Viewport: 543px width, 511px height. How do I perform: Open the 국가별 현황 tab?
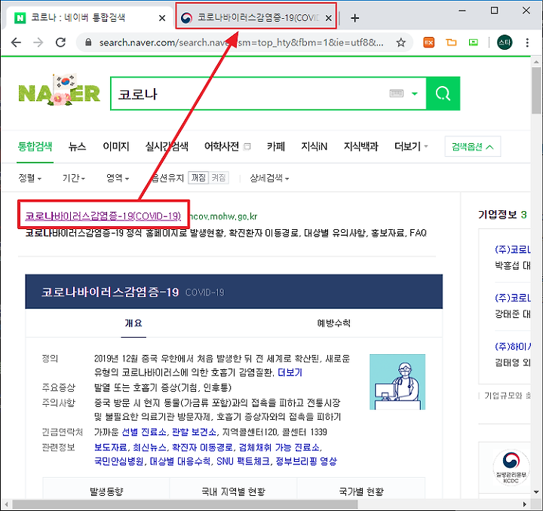[361, 491]
